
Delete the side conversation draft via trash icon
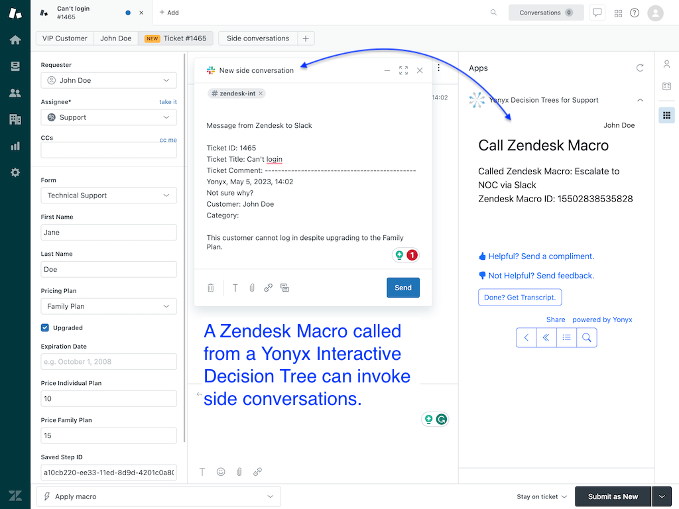point(211,288)
